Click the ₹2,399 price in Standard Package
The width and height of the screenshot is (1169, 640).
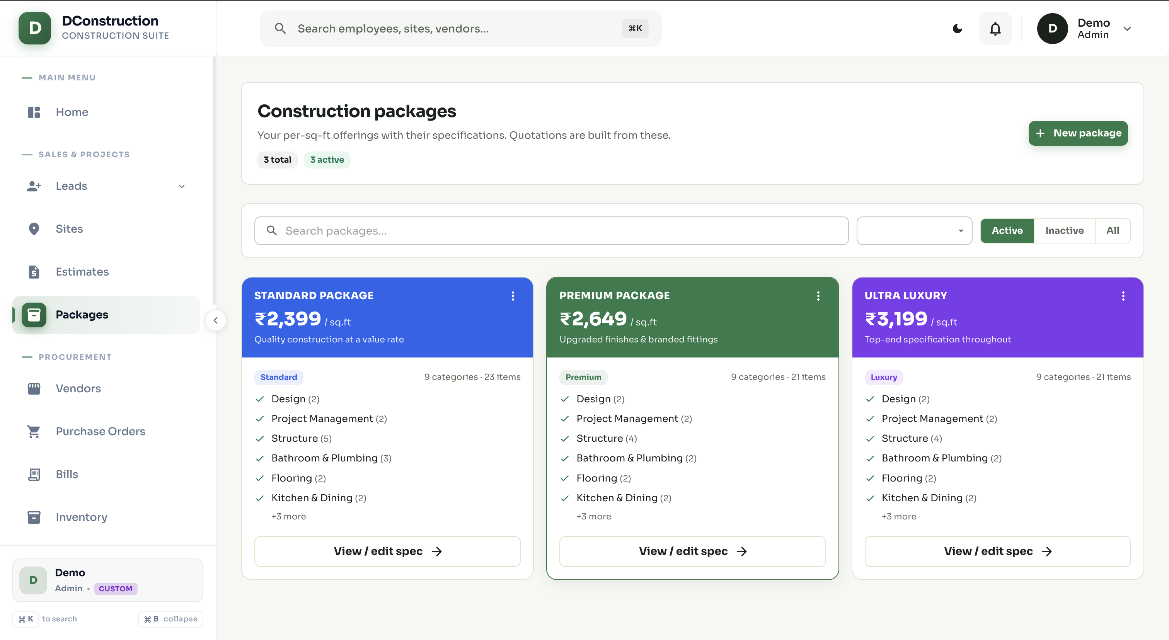click(288, 319)
